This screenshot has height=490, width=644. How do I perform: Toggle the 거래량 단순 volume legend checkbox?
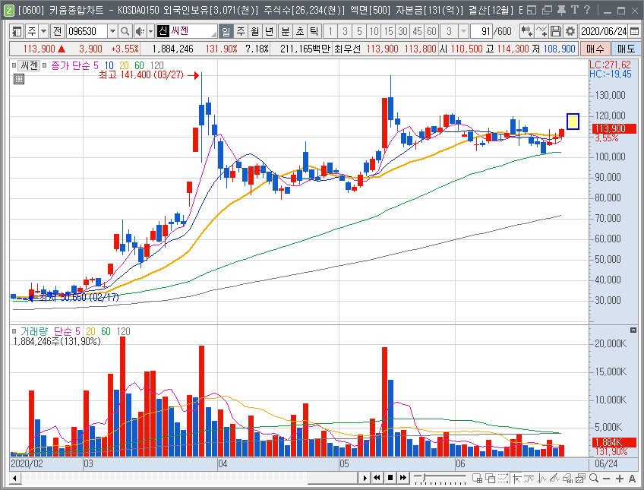tap(14, 331)
